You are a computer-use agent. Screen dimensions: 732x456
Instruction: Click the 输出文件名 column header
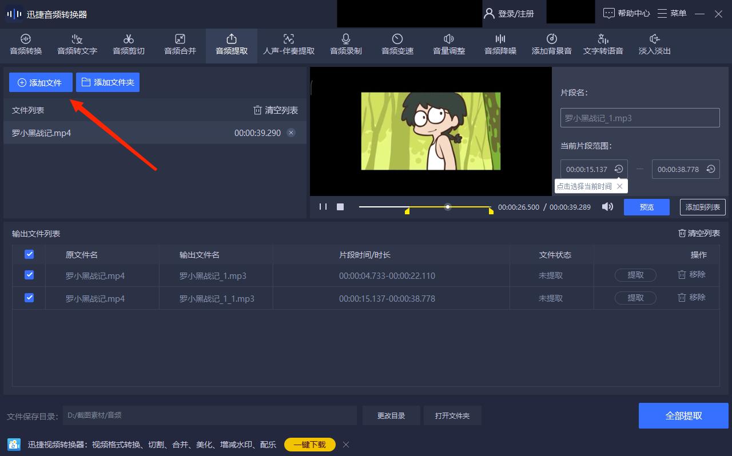click(200, 255)
